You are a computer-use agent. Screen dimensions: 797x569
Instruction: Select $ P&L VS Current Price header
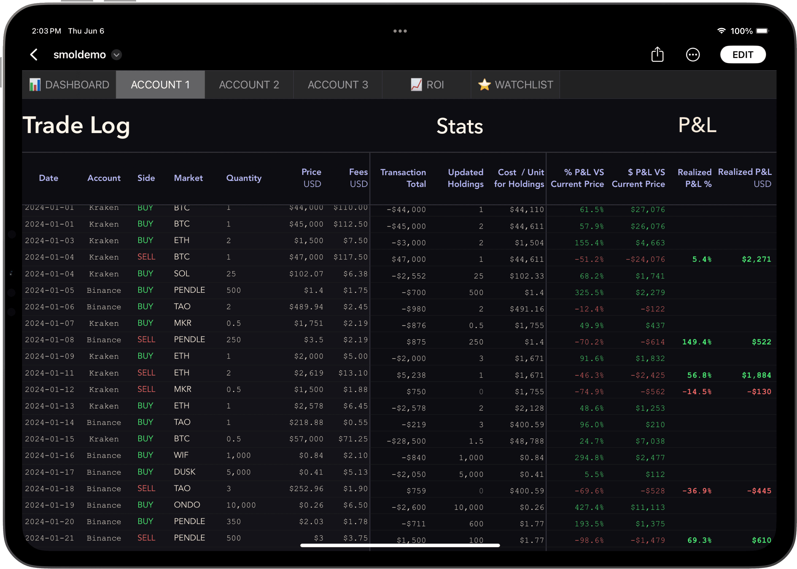[x=638, y=178]
